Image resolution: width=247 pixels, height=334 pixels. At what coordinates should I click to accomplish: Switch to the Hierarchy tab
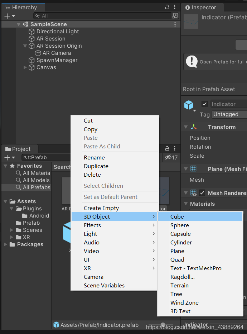click(x=23, y=8)
